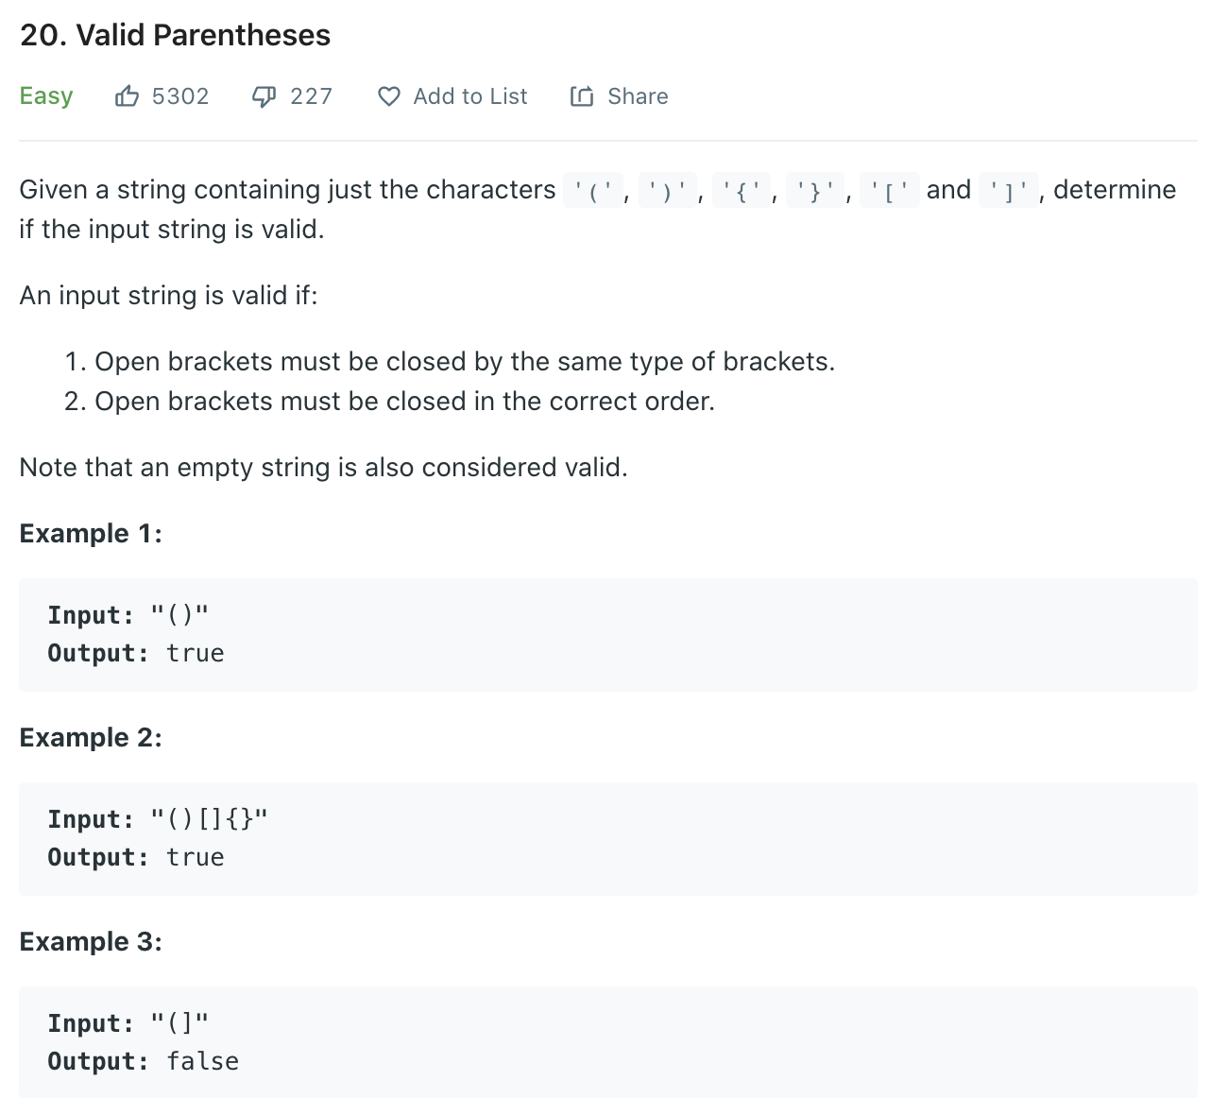Click inside the Example 1 code block

pyautogui.click(x=607, y=634)
